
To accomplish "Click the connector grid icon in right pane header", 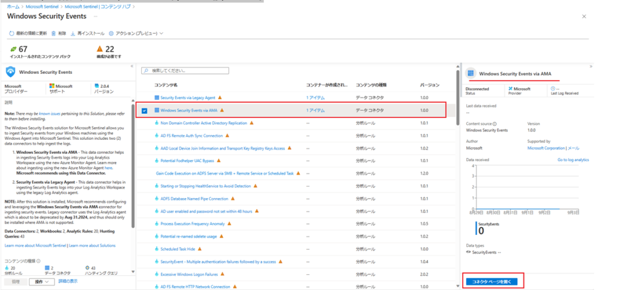I will [470, 73].
